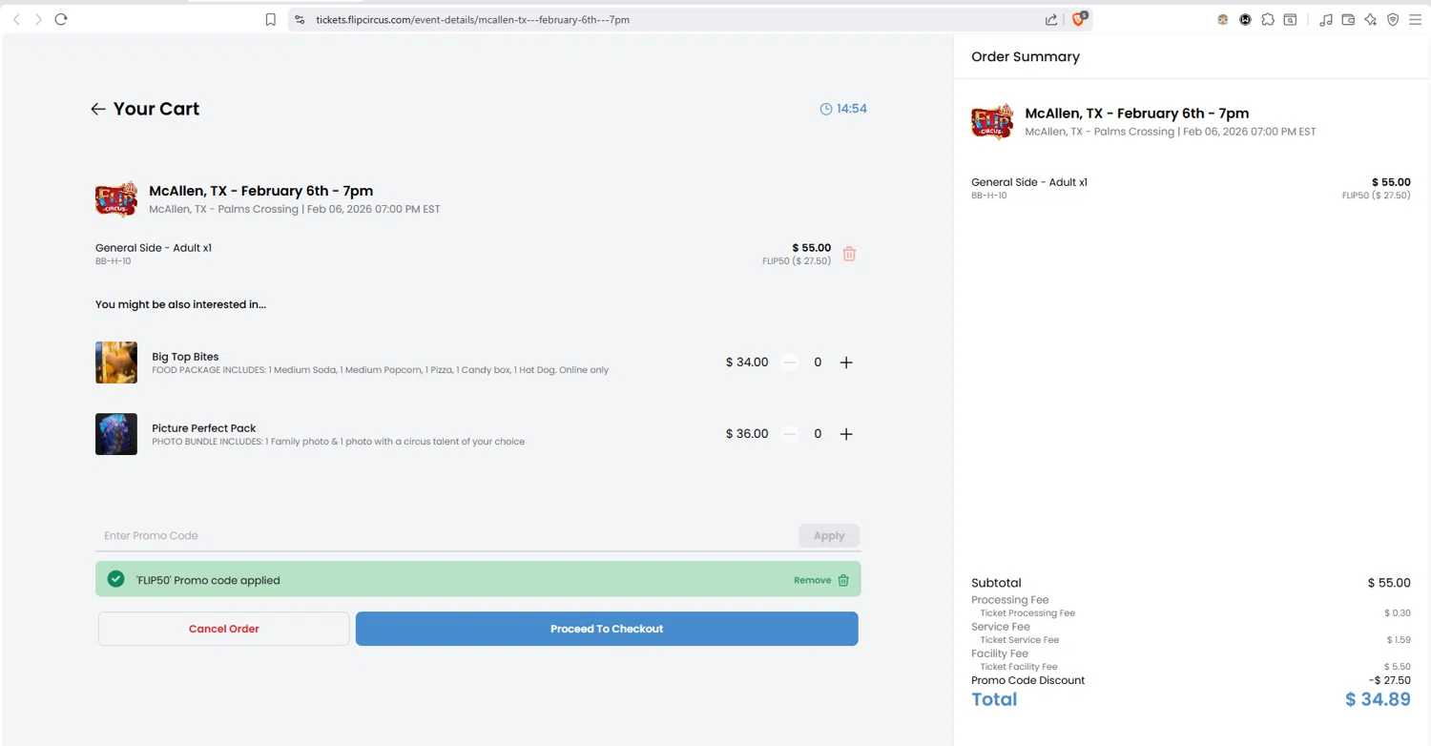Click the 14:54 countdown timer
The height and width of the screenshot is (746, 1431).
pyautogui.click(x=843, y=109)
